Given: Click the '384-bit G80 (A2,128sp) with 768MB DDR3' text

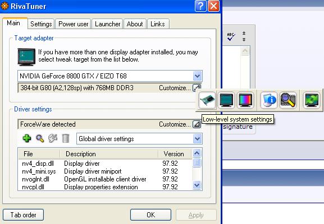Looking at the screenshot, I should [77, 88].
